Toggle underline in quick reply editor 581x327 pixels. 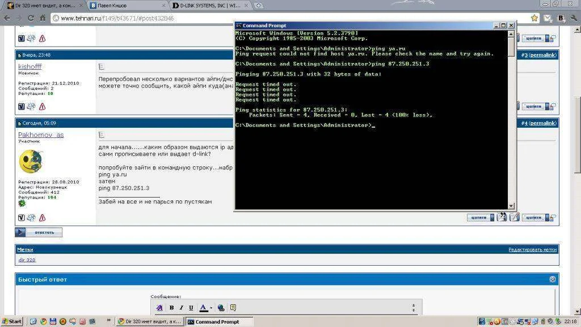[191, 308]
